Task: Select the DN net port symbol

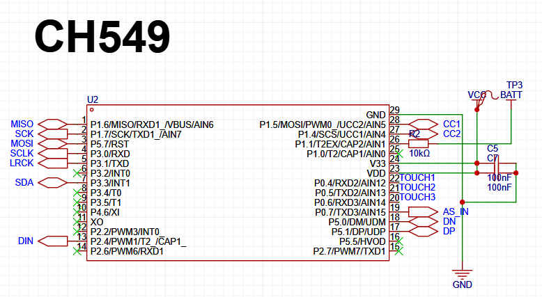Action: pos(424,221)
